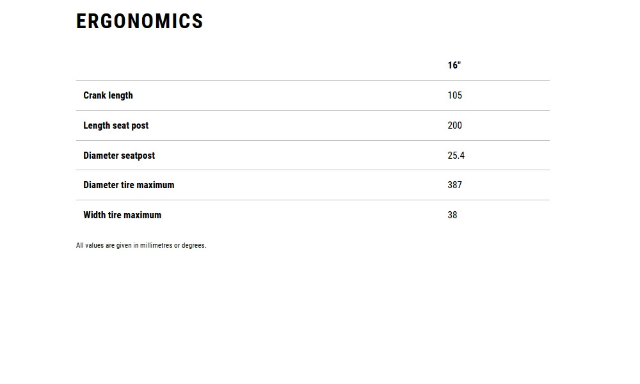
Task: Click the footnote about millimetres or degrees
Action: pos(141,245)
